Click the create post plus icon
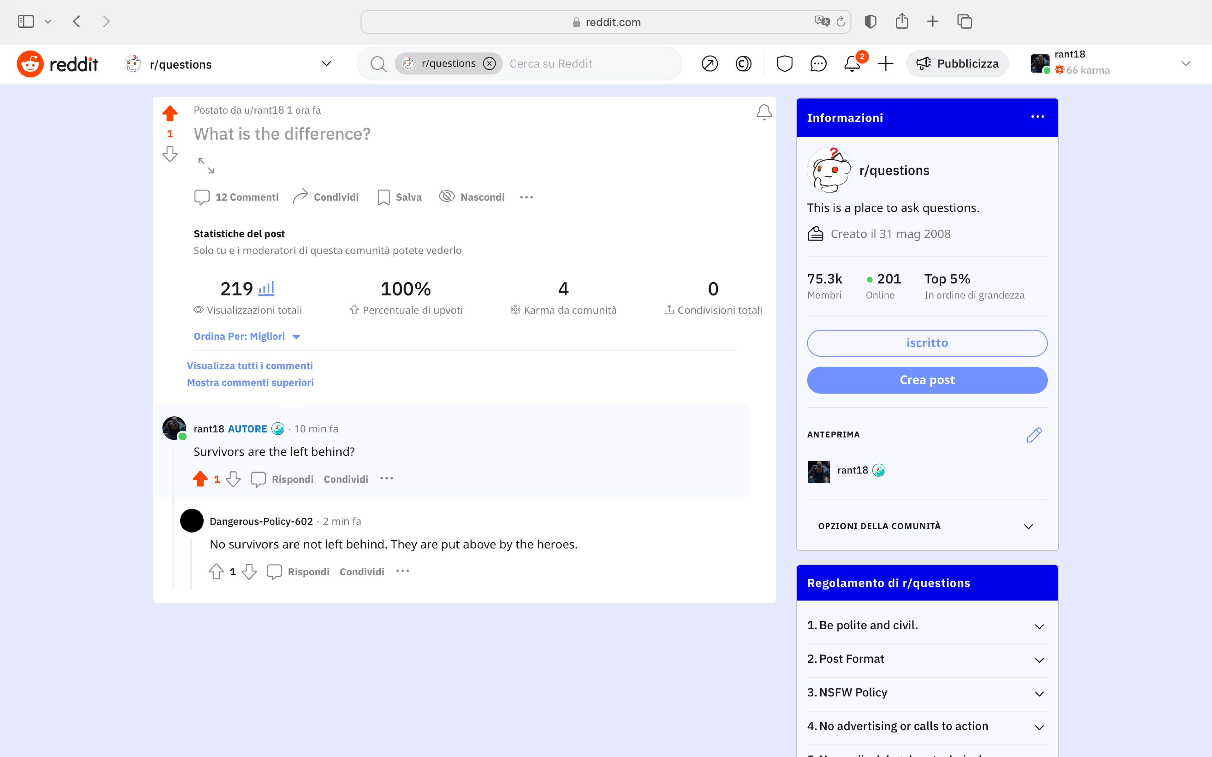1212x757 pixels. click(x=885, y=64)
